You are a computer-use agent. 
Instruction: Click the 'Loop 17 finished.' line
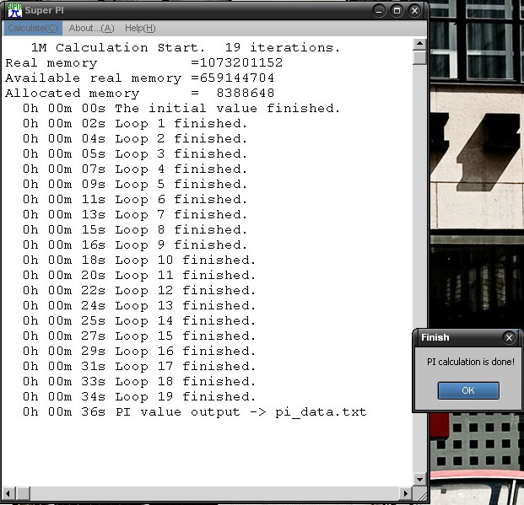(139, 367)
